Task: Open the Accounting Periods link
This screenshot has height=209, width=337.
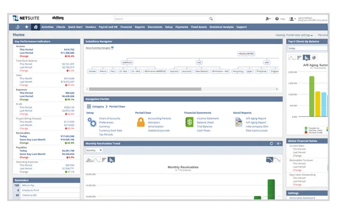Action: (x=159, y=118)
